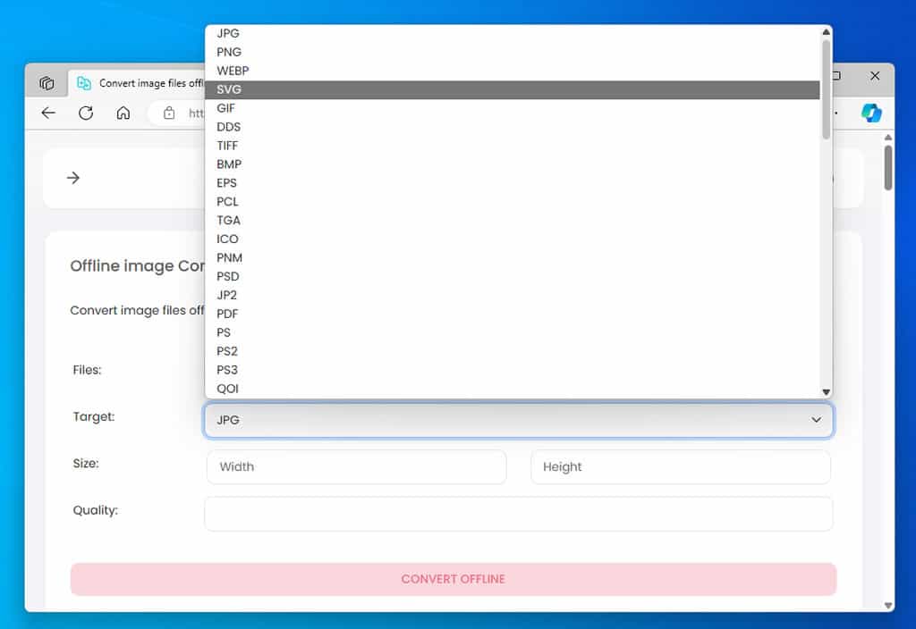
Task: Click the page scrollbar thumb
Action: click(888, 167)
